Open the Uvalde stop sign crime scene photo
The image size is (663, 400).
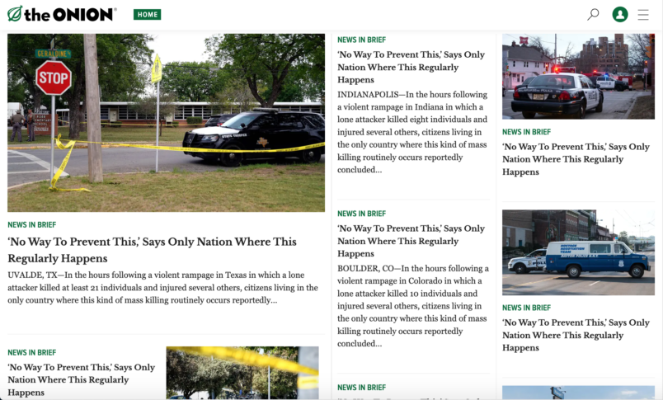166,122
